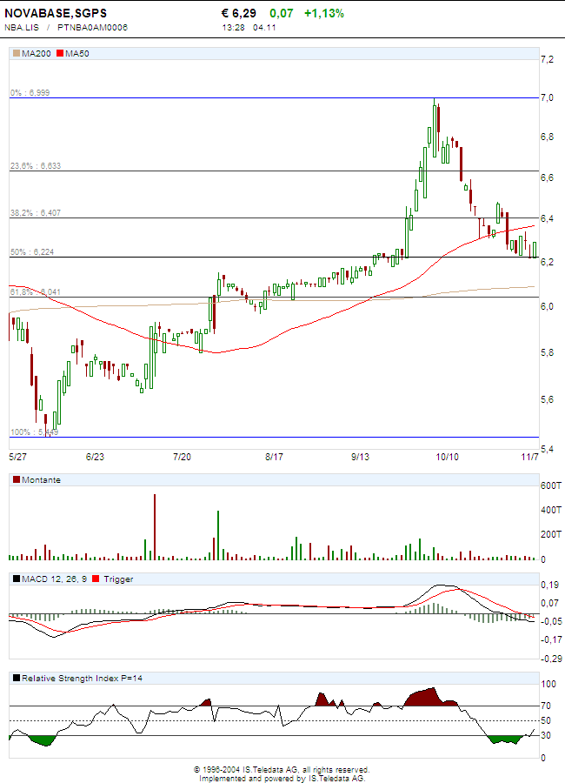Click the black RSI legend square

click(17, 678)
